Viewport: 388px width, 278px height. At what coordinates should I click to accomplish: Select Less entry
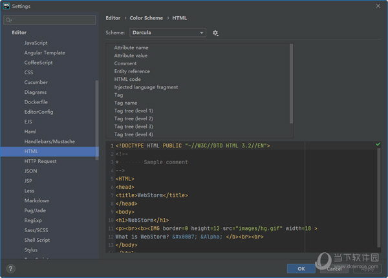(29, 191)
